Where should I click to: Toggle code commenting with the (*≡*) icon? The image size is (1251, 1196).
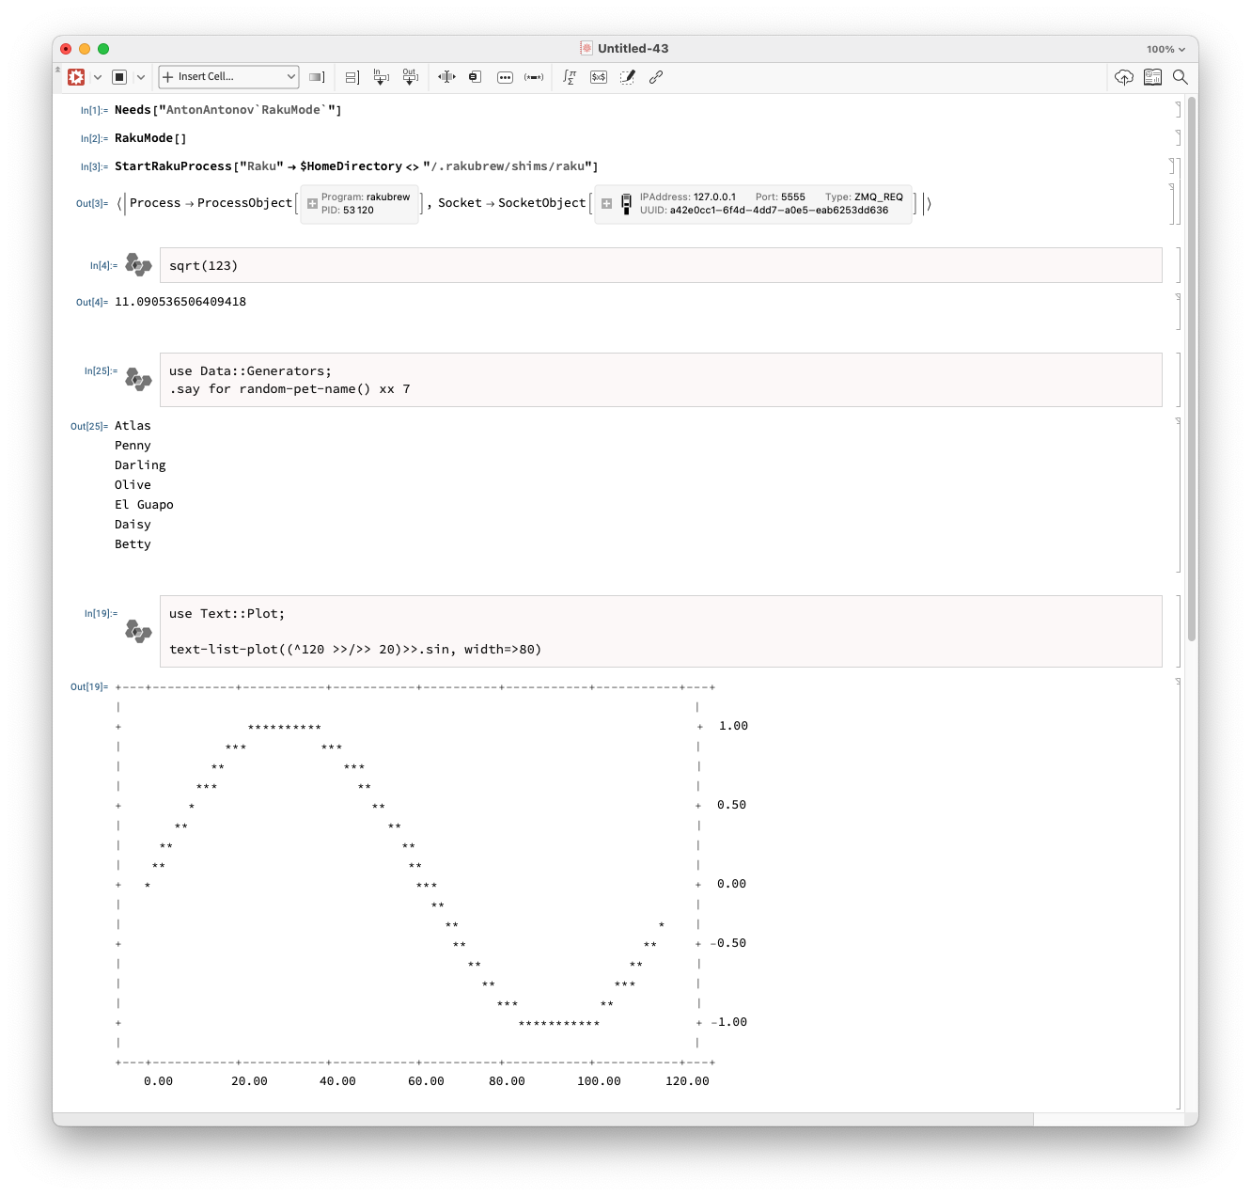coord(533,77)
